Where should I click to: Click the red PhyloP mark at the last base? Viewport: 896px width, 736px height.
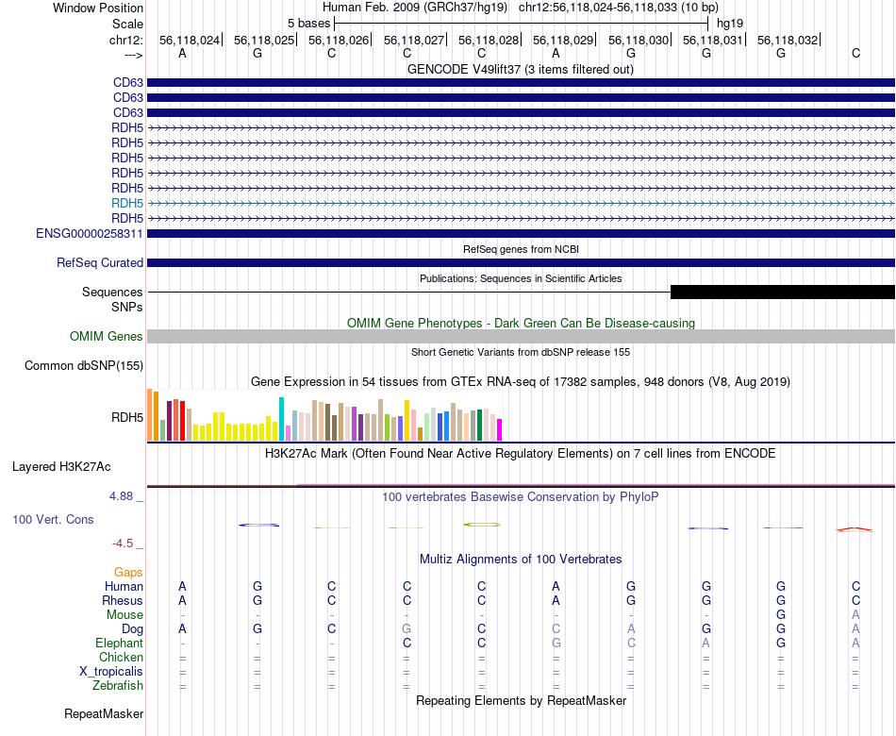click(855, 529)
